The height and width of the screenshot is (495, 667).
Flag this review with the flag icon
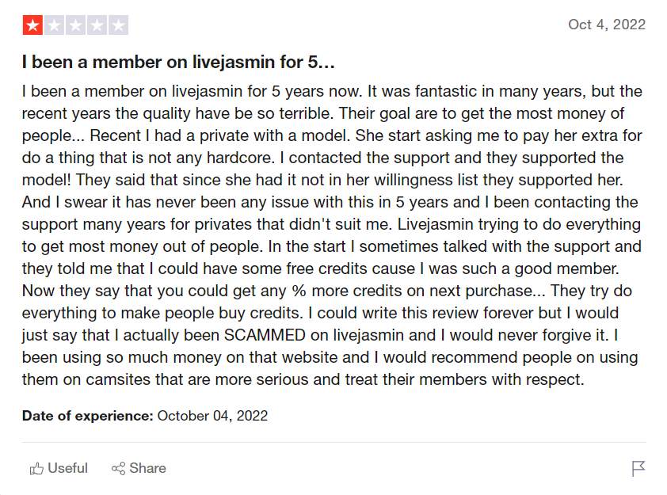638,469
